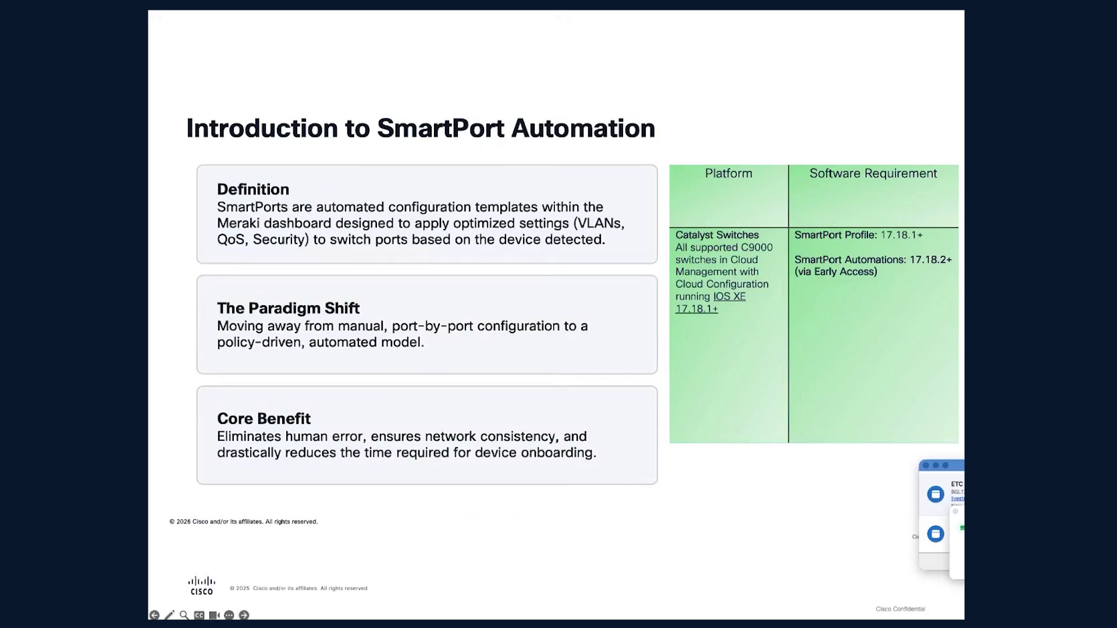This screenshot has height=628, width=1117.
Task: Advance to the next slide arrow
Action: (x=244, y=615)
